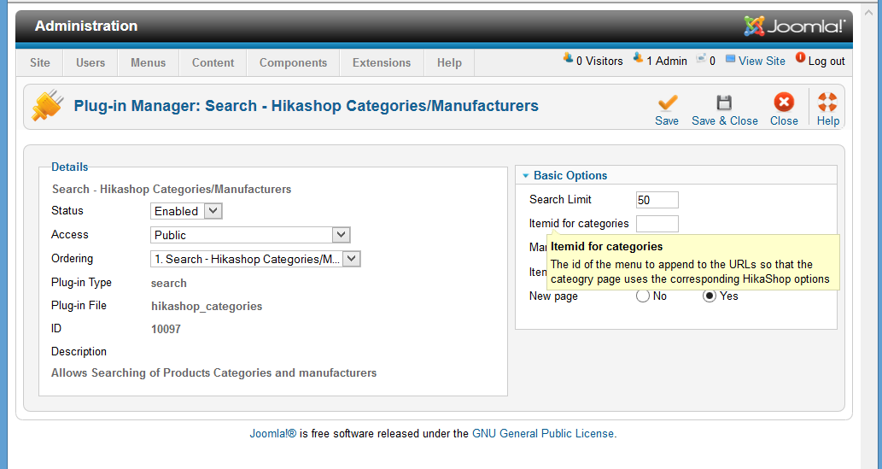Select Yes for New page
The width and height of the screenshot is (882, 469).
click(x=710, y=296)
